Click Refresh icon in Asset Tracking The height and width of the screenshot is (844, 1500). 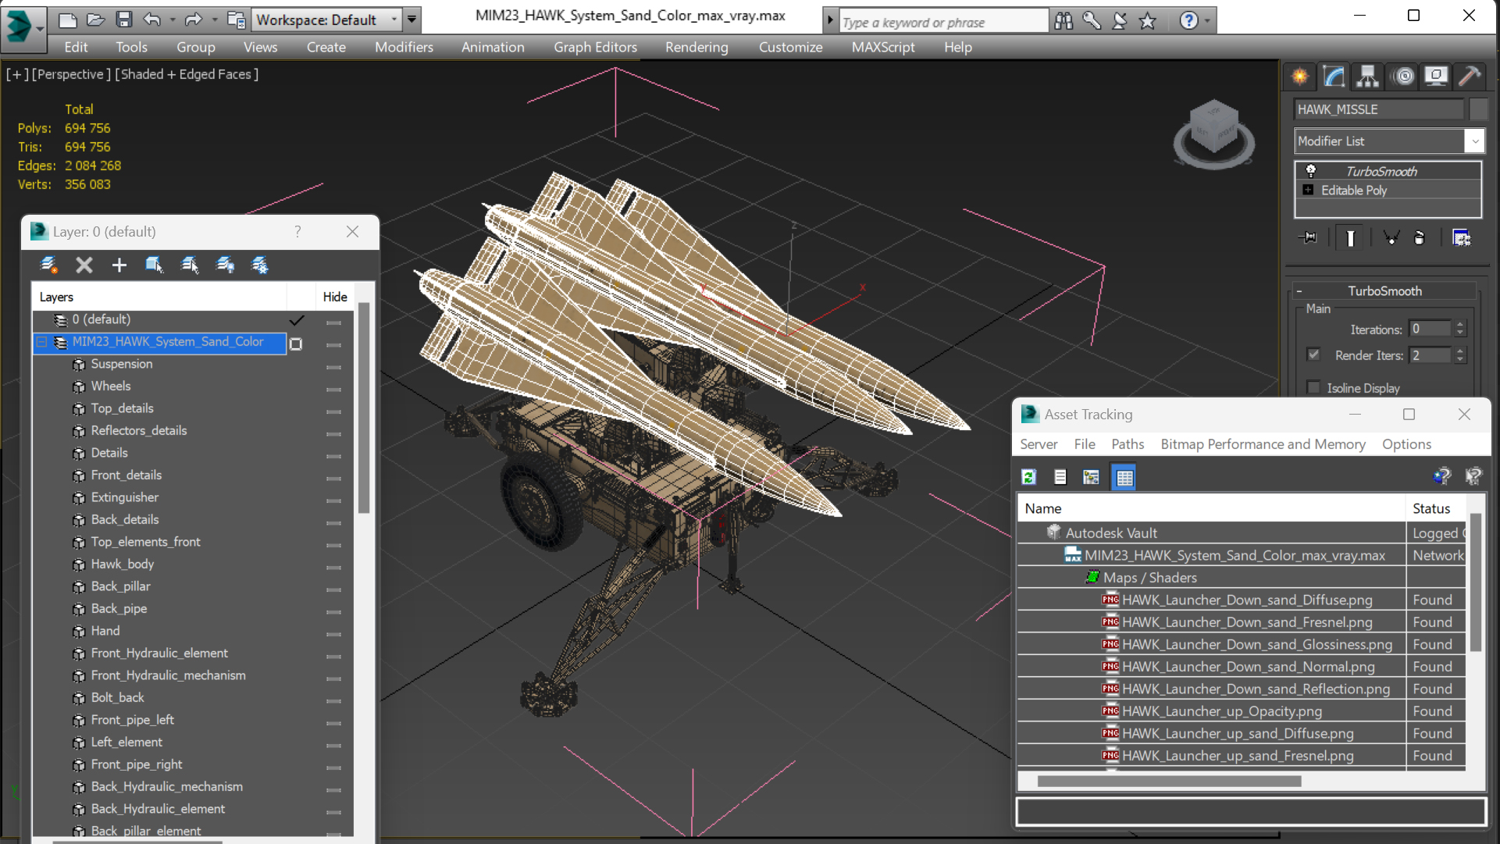1029,477
